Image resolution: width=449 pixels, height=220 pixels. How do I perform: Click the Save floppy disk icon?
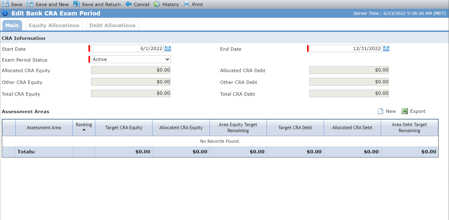pyautogui.click(x=5, y=4)
